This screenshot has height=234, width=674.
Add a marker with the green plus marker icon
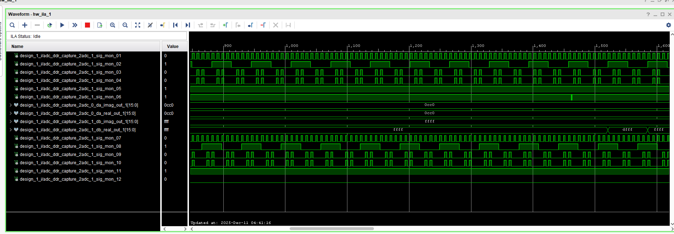(226, 25)
